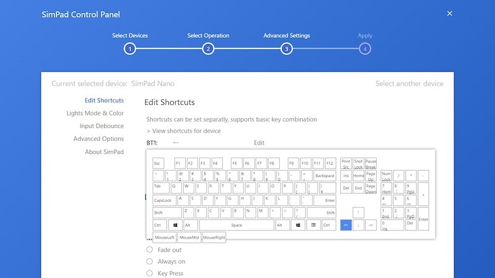The height and width of the screenshot is (278, 495).
Task: Click the navigation cluster Del key
Action: click(x=346, y=188)
